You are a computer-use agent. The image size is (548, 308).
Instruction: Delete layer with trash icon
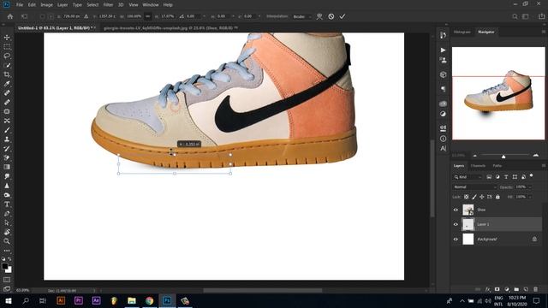535,289
